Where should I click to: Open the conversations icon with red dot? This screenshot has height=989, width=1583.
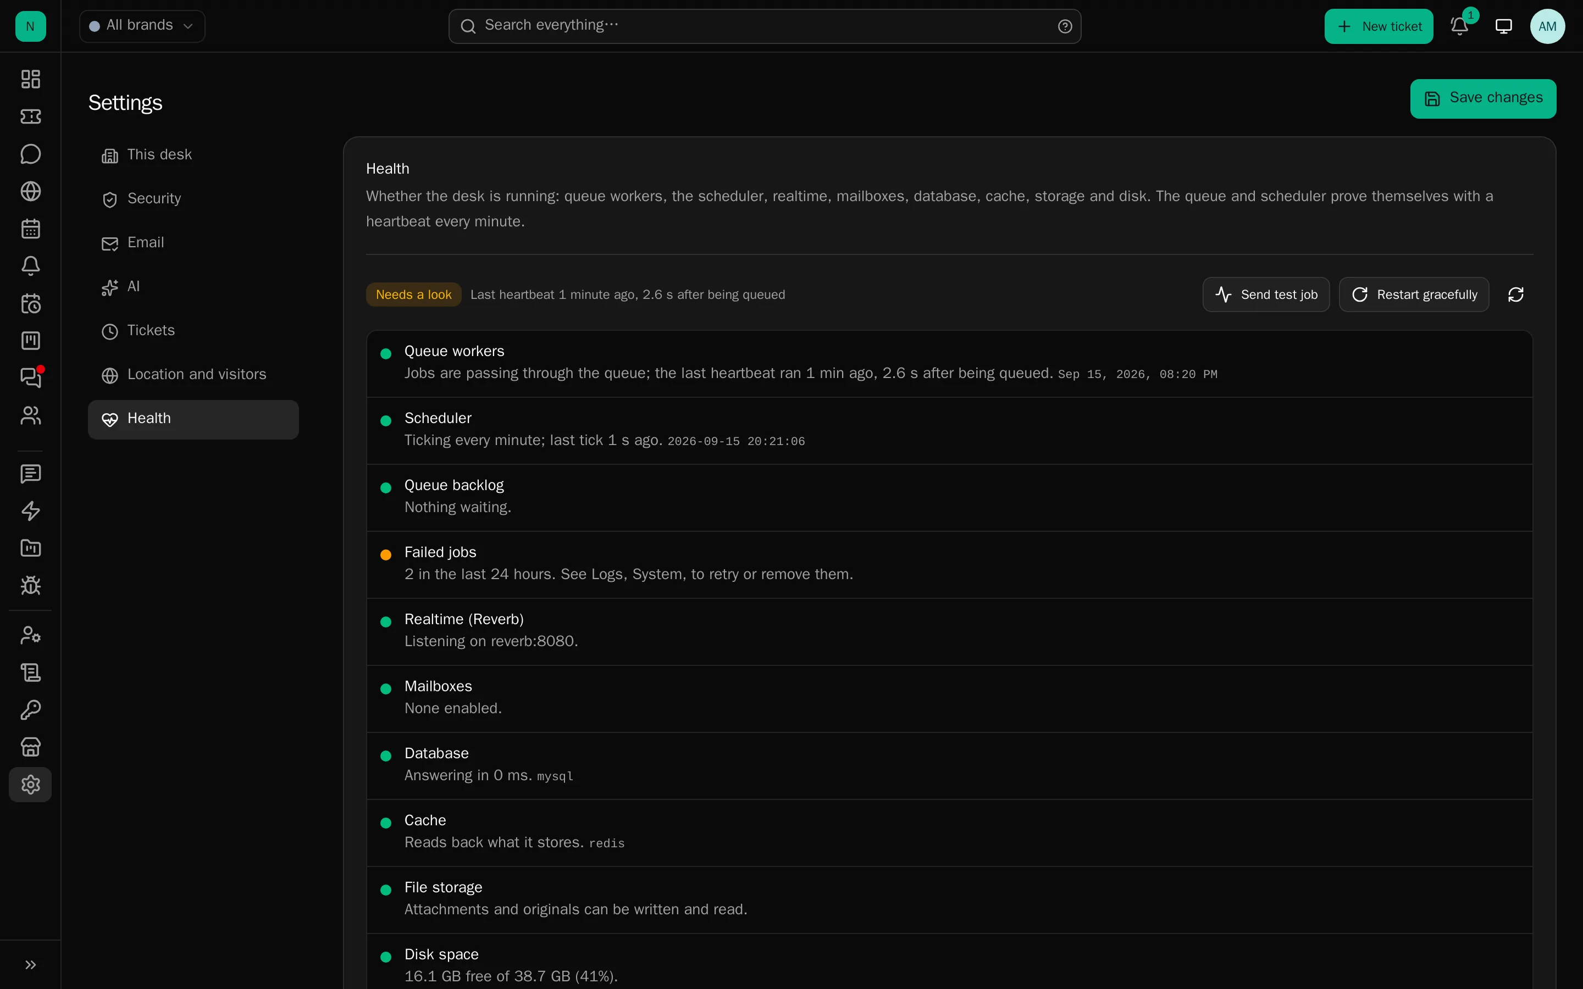(x=31, y=377)
